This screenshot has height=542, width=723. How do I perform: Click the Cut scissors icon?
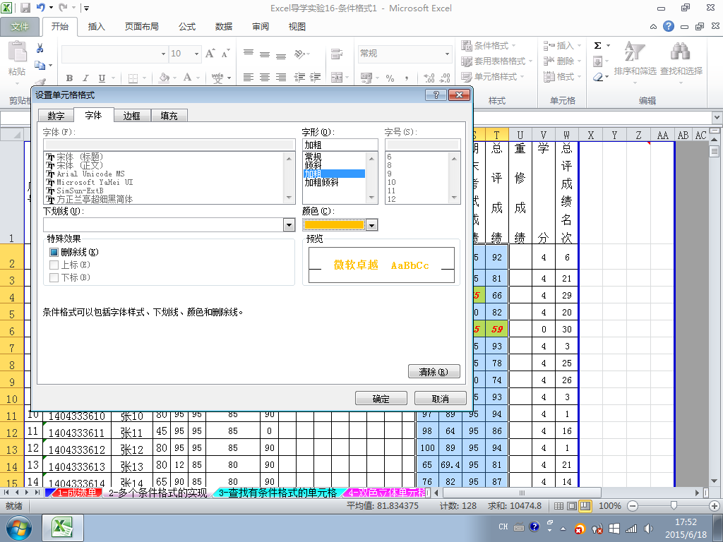(x=40, y=48)
